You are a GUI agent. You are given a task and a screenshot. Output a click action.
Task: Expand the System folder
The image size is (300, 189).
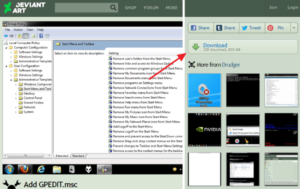(16, 112)
